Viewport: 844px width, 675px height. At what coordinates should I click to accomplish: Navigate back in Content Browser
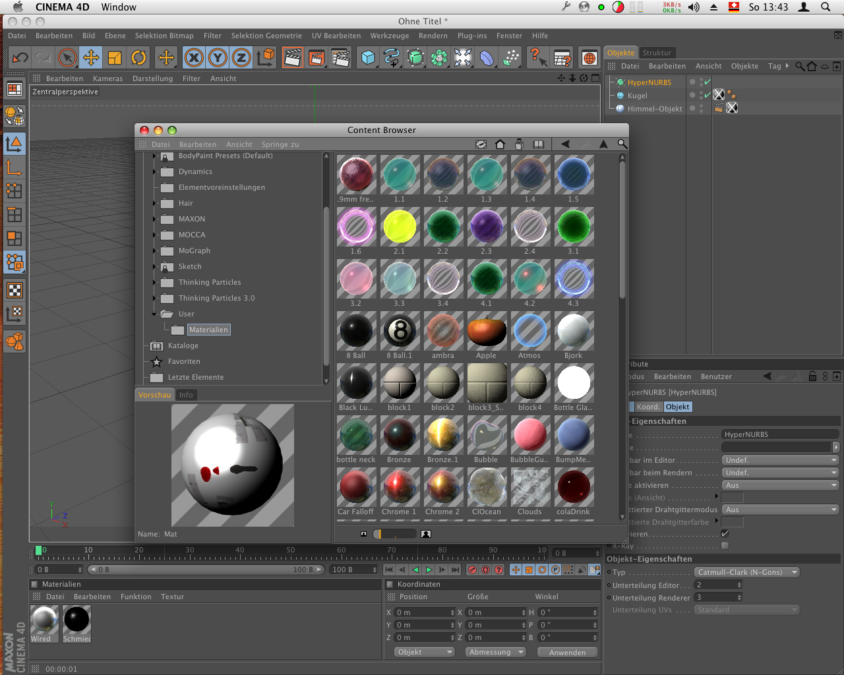point(565,144)
